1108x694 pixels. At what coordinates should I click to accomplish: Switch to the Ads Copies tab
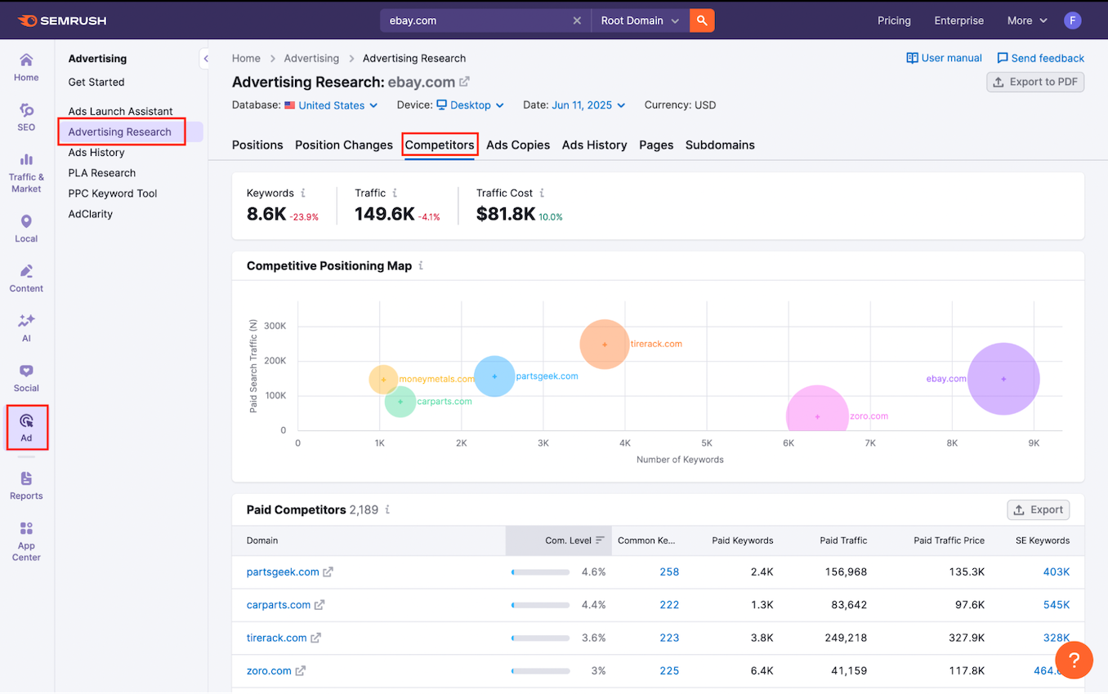coord(518,145)
